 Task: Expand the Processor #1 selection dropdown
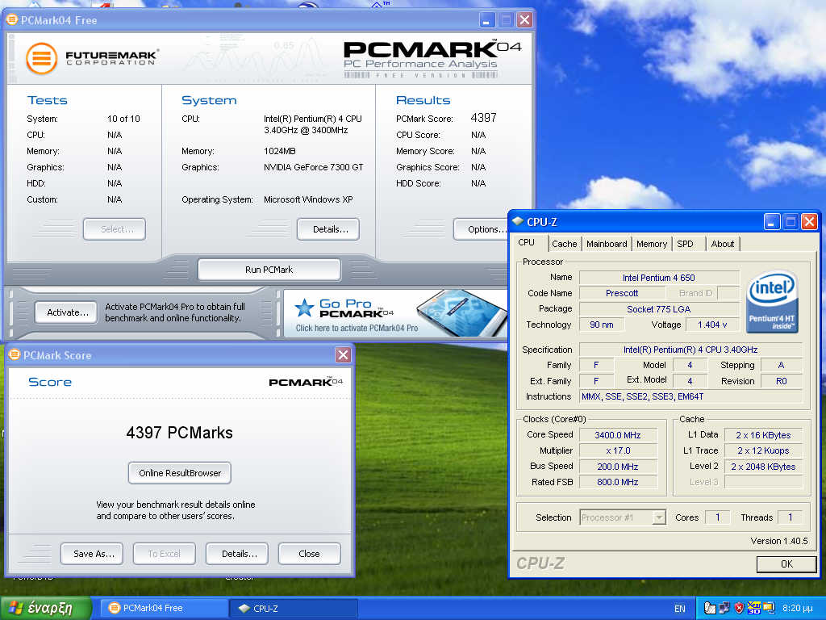[x=658, y=517]
